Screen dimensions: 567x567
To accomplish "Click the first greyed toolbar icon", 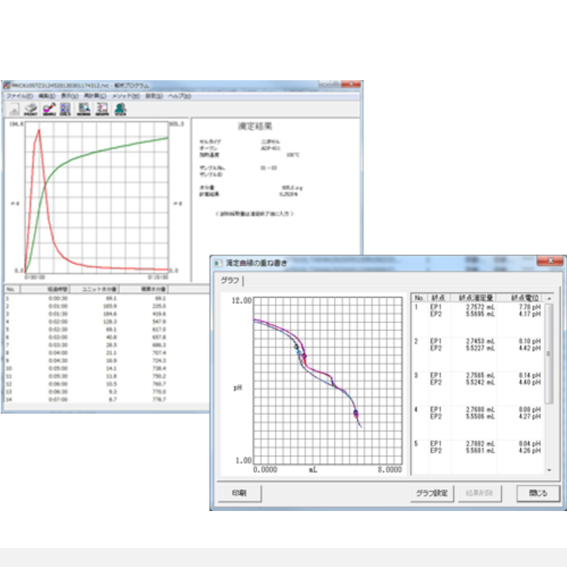I will click(x=13, y=110).
